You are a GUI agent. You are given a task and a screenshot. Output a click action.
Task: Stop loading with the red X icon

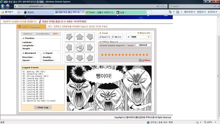tap(165, 6)
